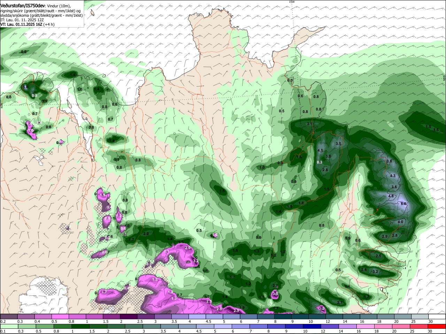Click the 3.3 value in the purple patch
This screenshot has width=446, height=334.
pos(322,309)
